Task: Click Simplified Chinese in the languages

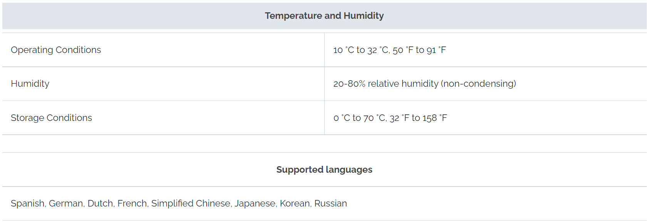Action: (x=191, y=203)
